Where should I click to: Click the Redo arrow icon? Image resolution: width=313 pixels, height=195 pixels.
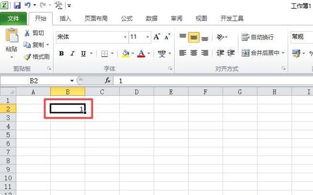[42, 5]
